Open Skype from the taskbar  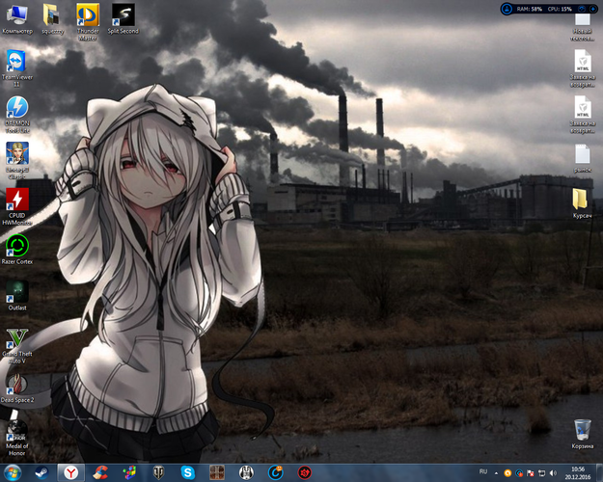188,472
